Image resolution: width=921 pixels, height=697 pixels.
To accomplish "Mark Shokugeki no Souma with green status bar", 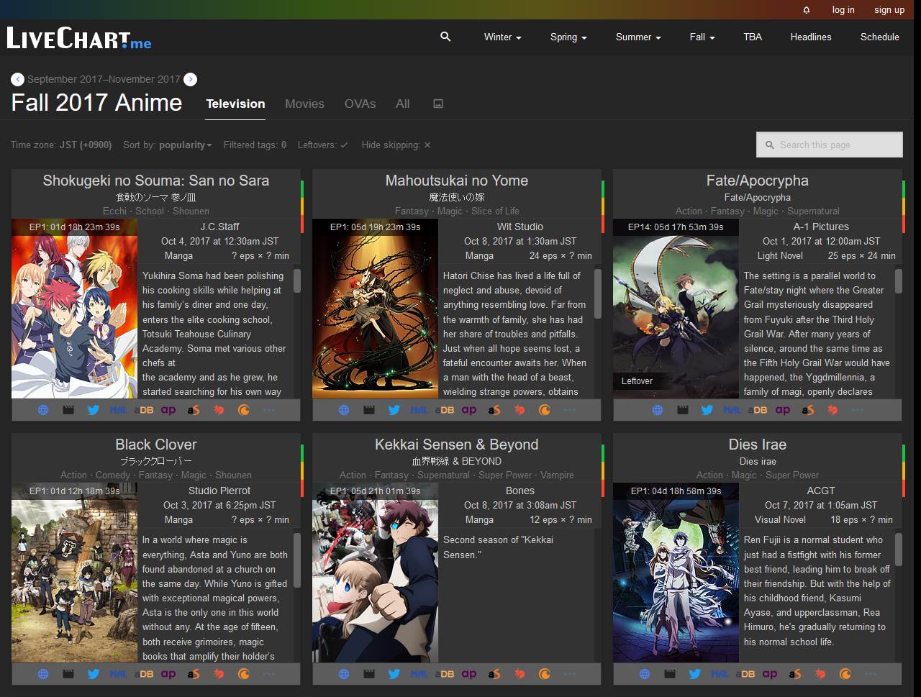I will [x=302, y=188].
